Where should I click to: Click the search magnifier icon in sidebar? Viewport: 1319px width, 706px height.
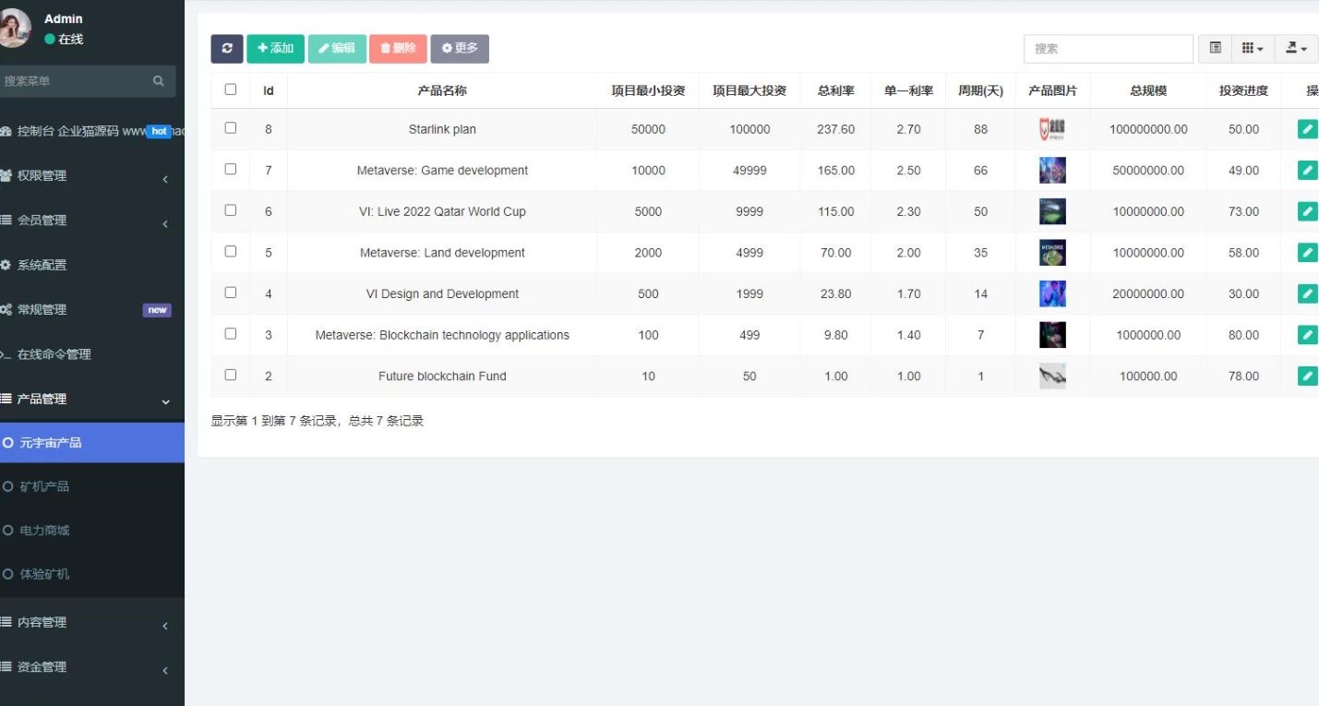(159, 81)
